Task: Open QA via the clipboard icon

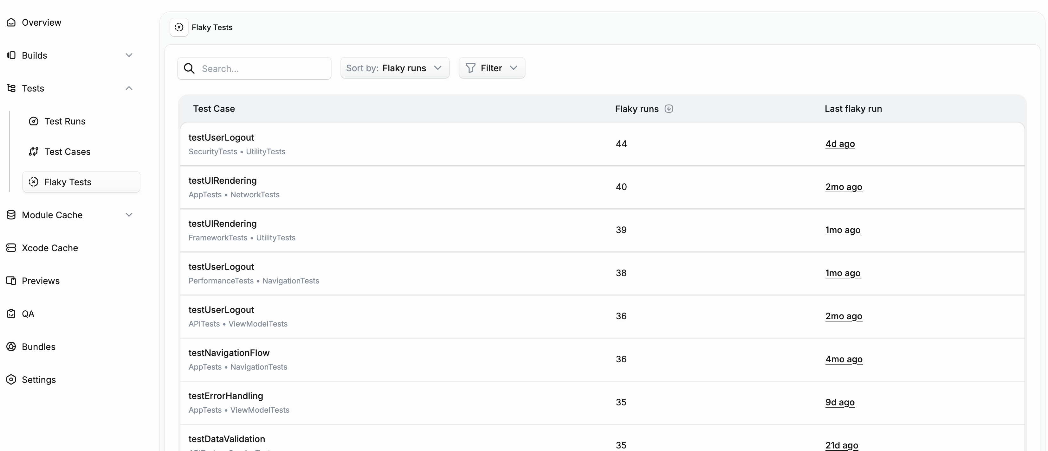Action: 11,313
